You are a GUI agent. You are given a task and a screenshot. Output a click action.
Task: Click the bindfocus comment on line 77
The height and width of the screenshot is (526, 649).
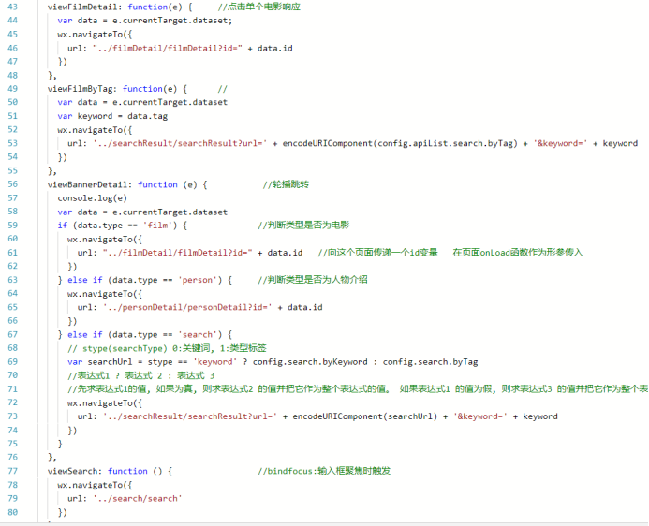pos(324,471)
